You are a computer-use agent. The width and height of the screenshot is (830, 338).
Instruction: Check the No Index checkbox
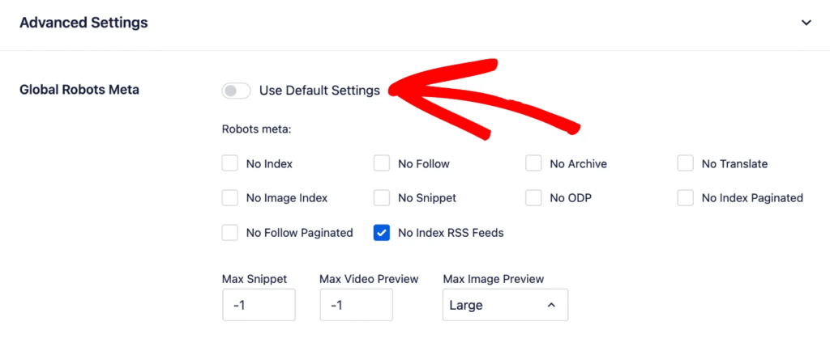[x=229, y=163]
